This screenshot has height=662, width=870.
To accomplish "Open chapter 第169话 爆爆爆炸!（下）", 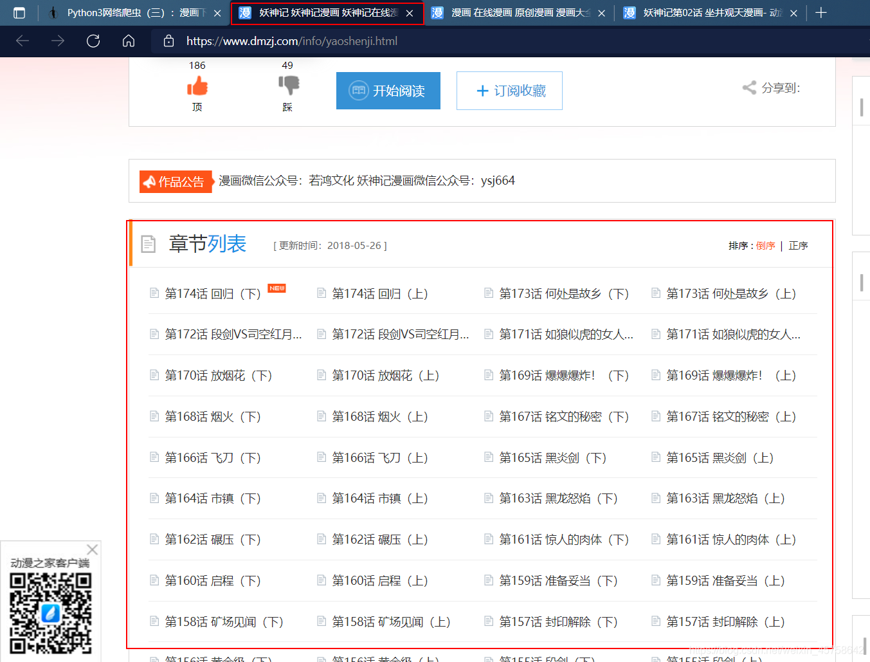I will 565,376.
